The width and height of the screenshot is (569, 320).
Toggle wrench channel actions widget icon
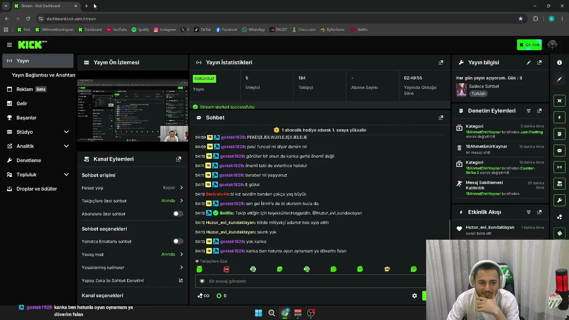coord(559,200)
